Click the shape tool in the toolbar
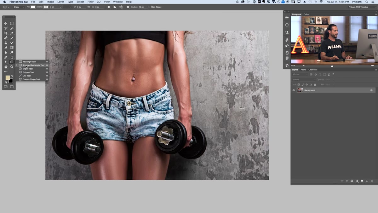Image resolution: width=378 pixels, height=213 pixels. click(x=12, y=62)
